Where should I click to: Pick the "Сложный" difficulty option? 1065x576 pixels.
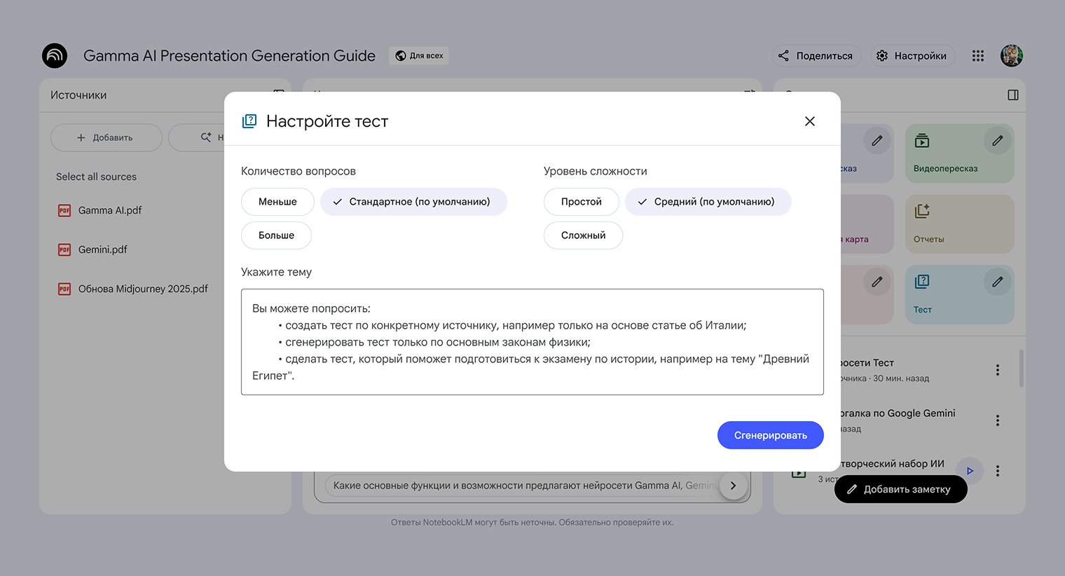[583, 235]
